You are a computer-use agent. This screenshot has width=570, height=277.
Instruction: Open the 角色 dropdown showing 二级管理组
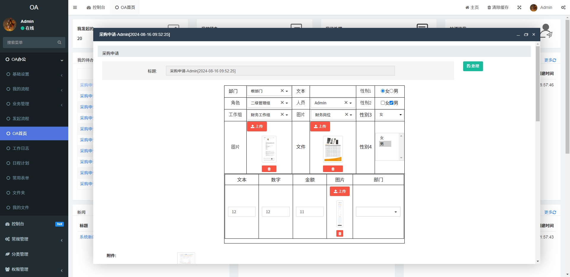coord(269,103)
